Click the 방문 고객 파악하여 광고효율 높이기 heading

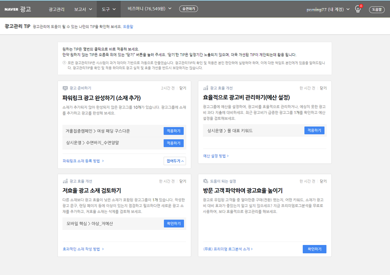[243, 191]
